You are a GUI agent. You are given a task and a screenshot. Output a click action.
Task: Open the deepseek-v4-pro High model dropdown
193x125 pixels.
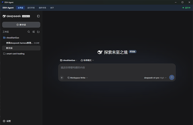point(155,78)
